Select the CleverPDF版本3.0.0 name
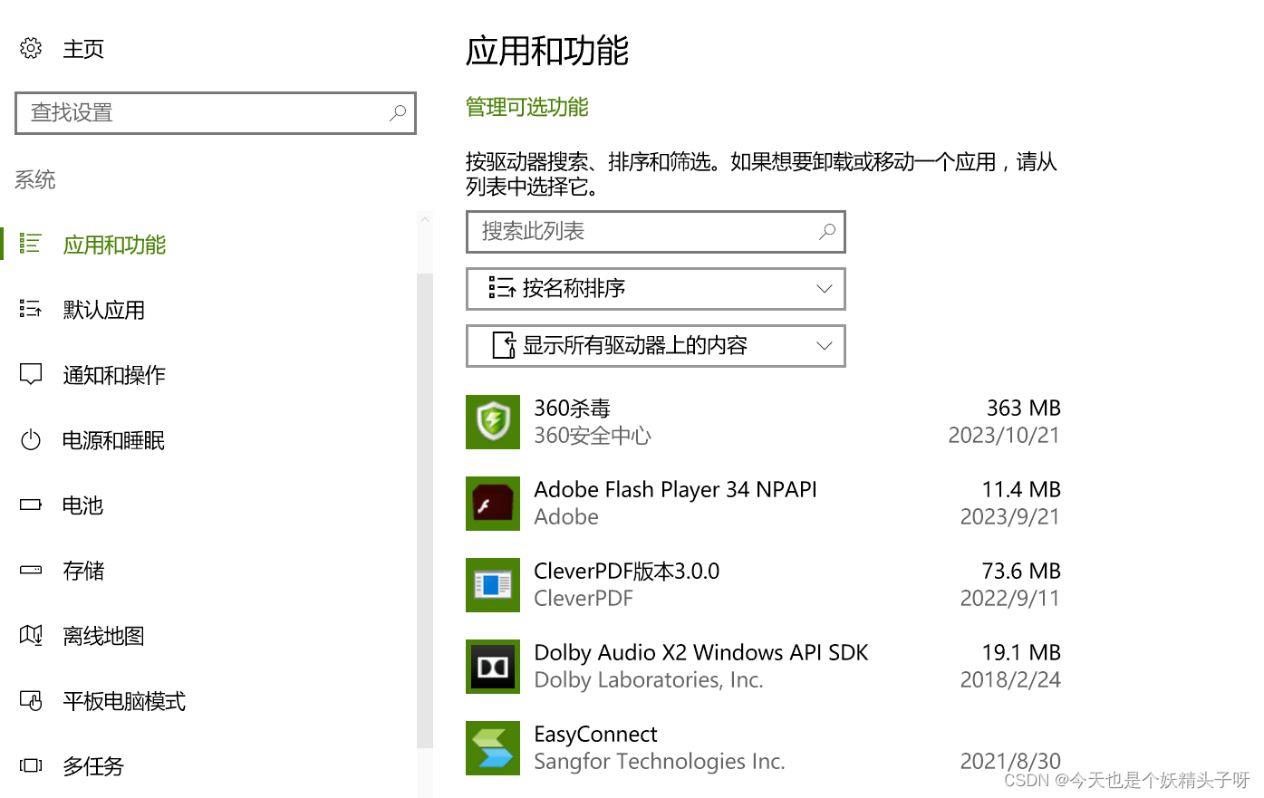The image size is (1264, 798). point(626,571)
